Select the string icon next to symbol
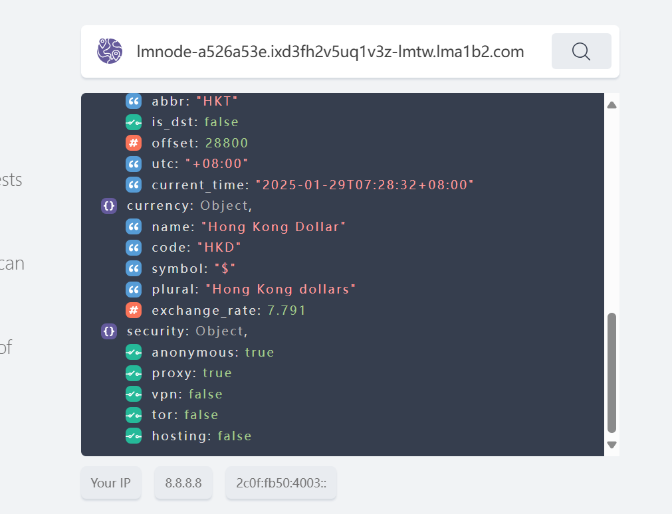Viewport: 672px width, 514px height. 134,268
